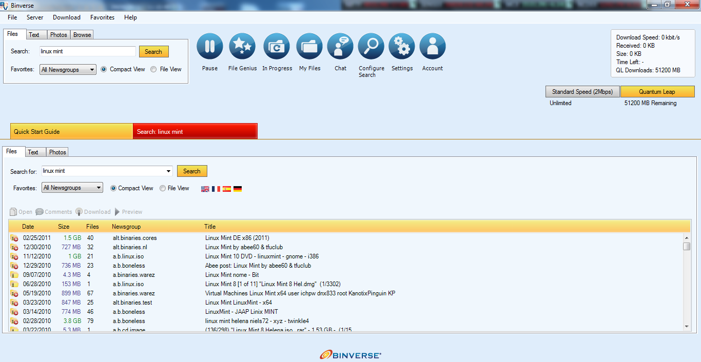Screen dimensions: 701x362
Task: Select Compact View radio in results panel
Action: coord(113,188)
